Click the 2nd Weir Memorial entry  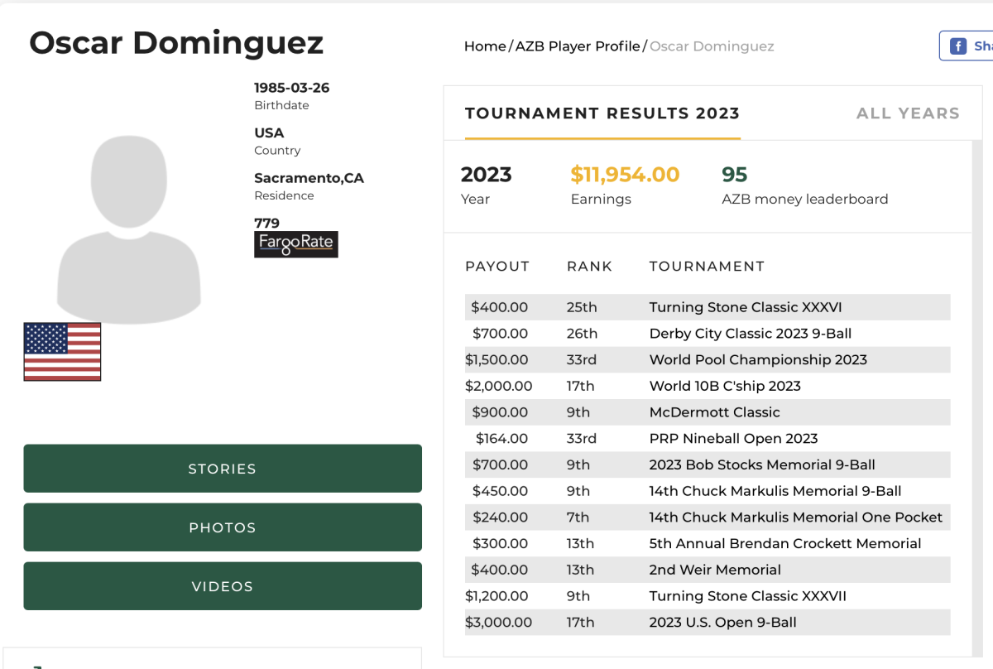click(x=715, y=570)
